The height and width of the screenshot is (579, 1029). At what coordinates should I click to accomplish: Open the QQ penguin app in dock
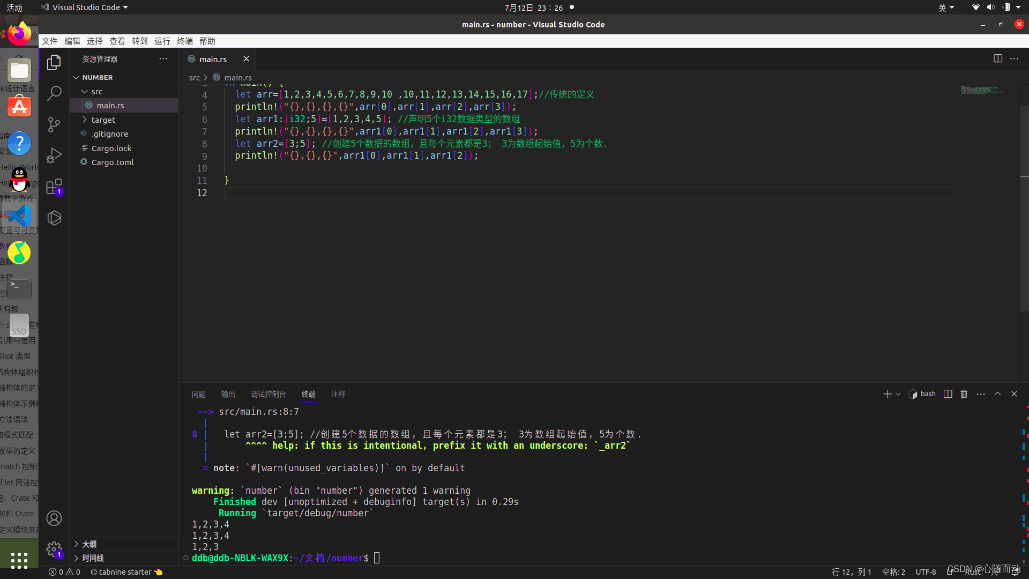tap(19, 180)
